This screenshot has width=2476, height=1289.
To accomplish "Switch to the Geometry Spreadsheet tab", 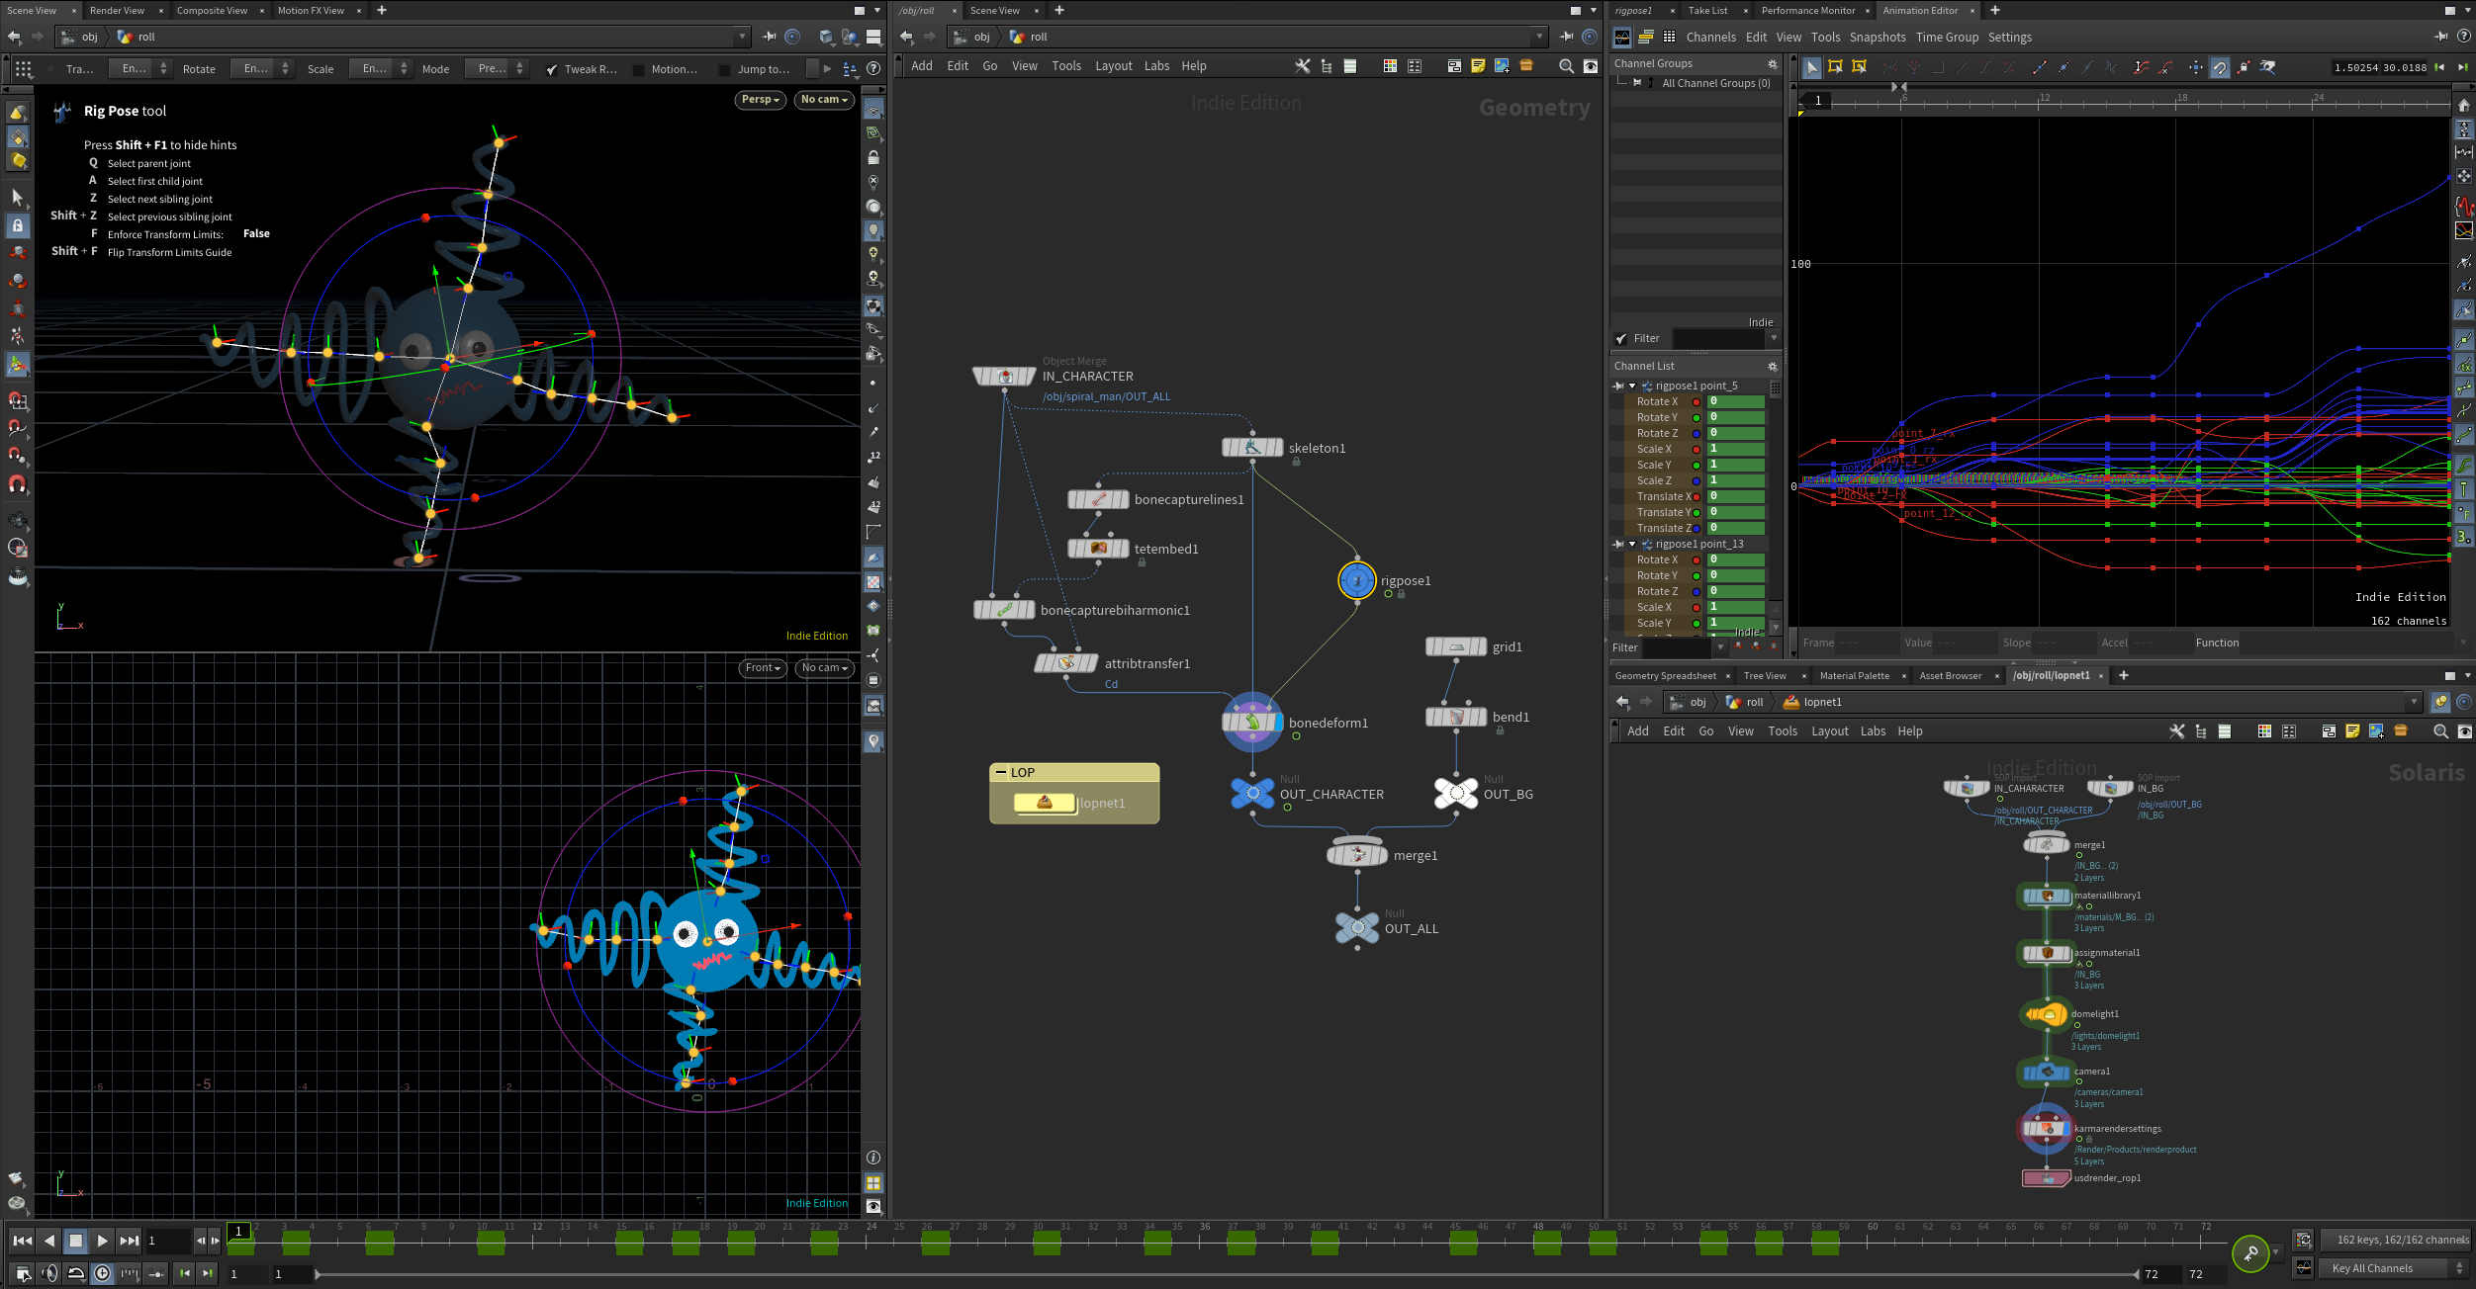I will coord(1665,676).
